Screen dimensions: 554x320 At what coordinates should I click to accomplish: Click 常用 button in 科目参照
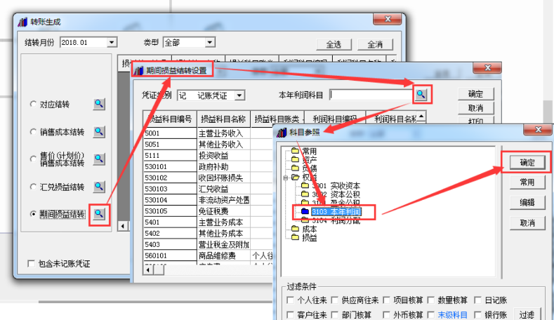pyautogui.click(x=527, y=182)
